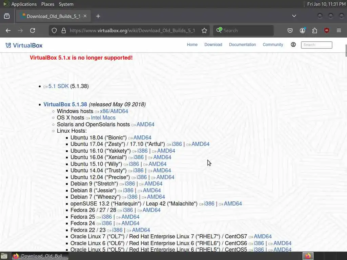Viewport: 347px width, 260px height.
Task: Reload the current page
Action: pyautogui.click(x=33, y=30)
